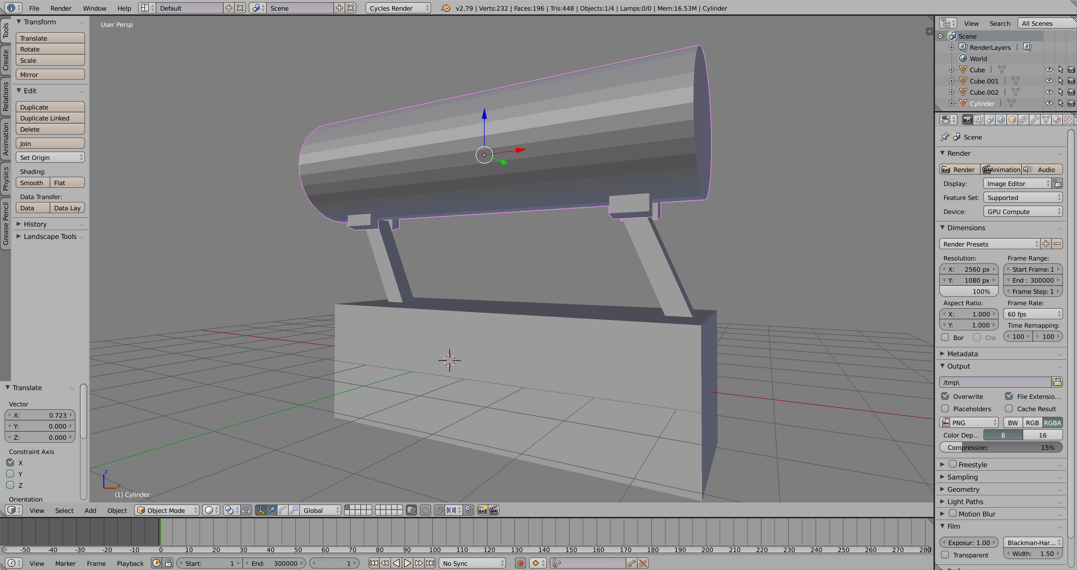1077x570 pixels.
Task: Click the output folder browse icon
Action: point(1057,382)
